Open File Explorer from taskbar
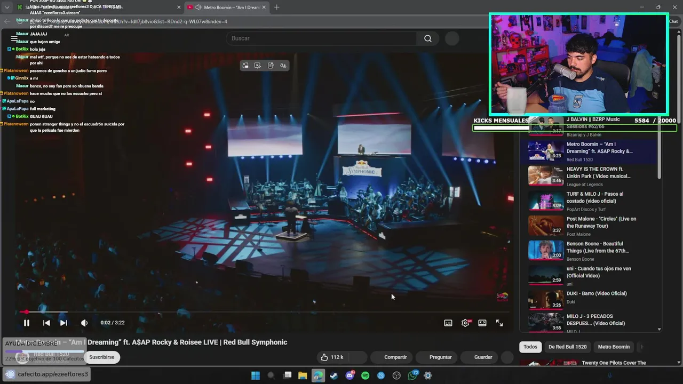Screen dimensions: 683x384 303,375
